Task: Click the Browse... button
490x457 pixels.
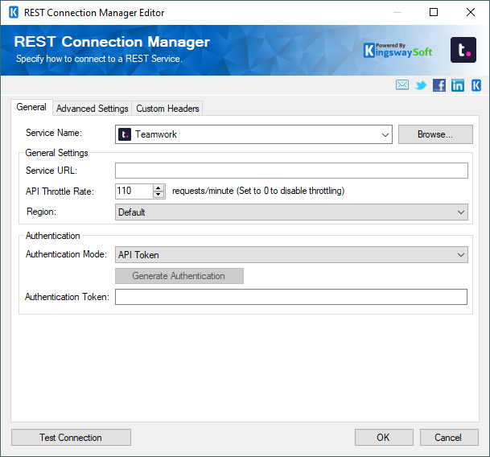Action: pyautogui.click(x=435, y=134)
